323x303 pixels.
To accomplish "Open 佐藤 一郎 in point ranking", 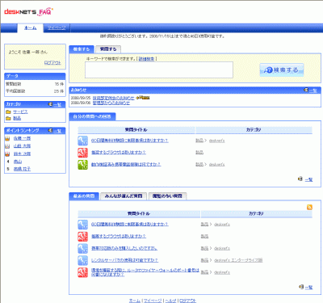I will [x=22, y=138].
